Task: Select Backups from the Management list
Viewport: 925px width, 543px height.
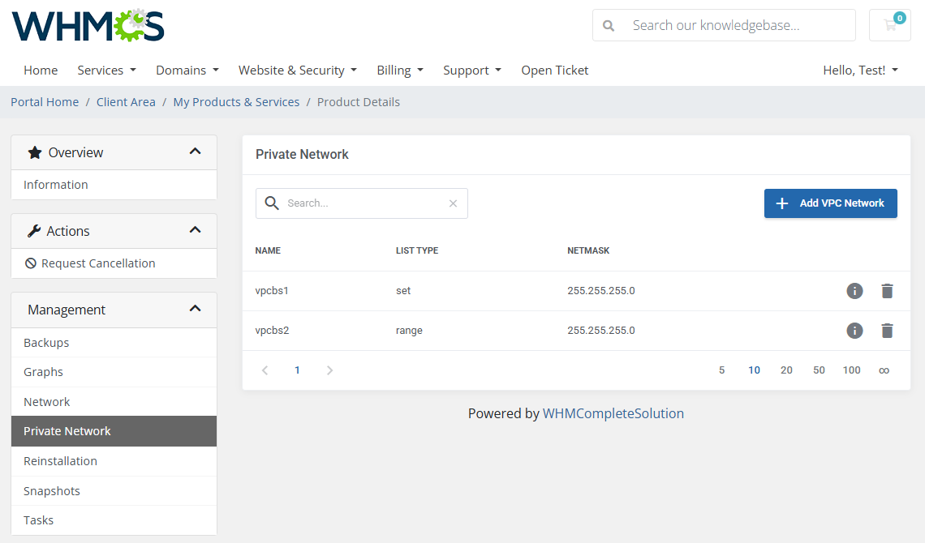Action: coord(46,343)
